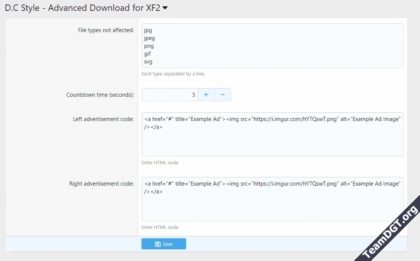
Task: Click the floppy disk icon on Save
Action: coord(158,244)
